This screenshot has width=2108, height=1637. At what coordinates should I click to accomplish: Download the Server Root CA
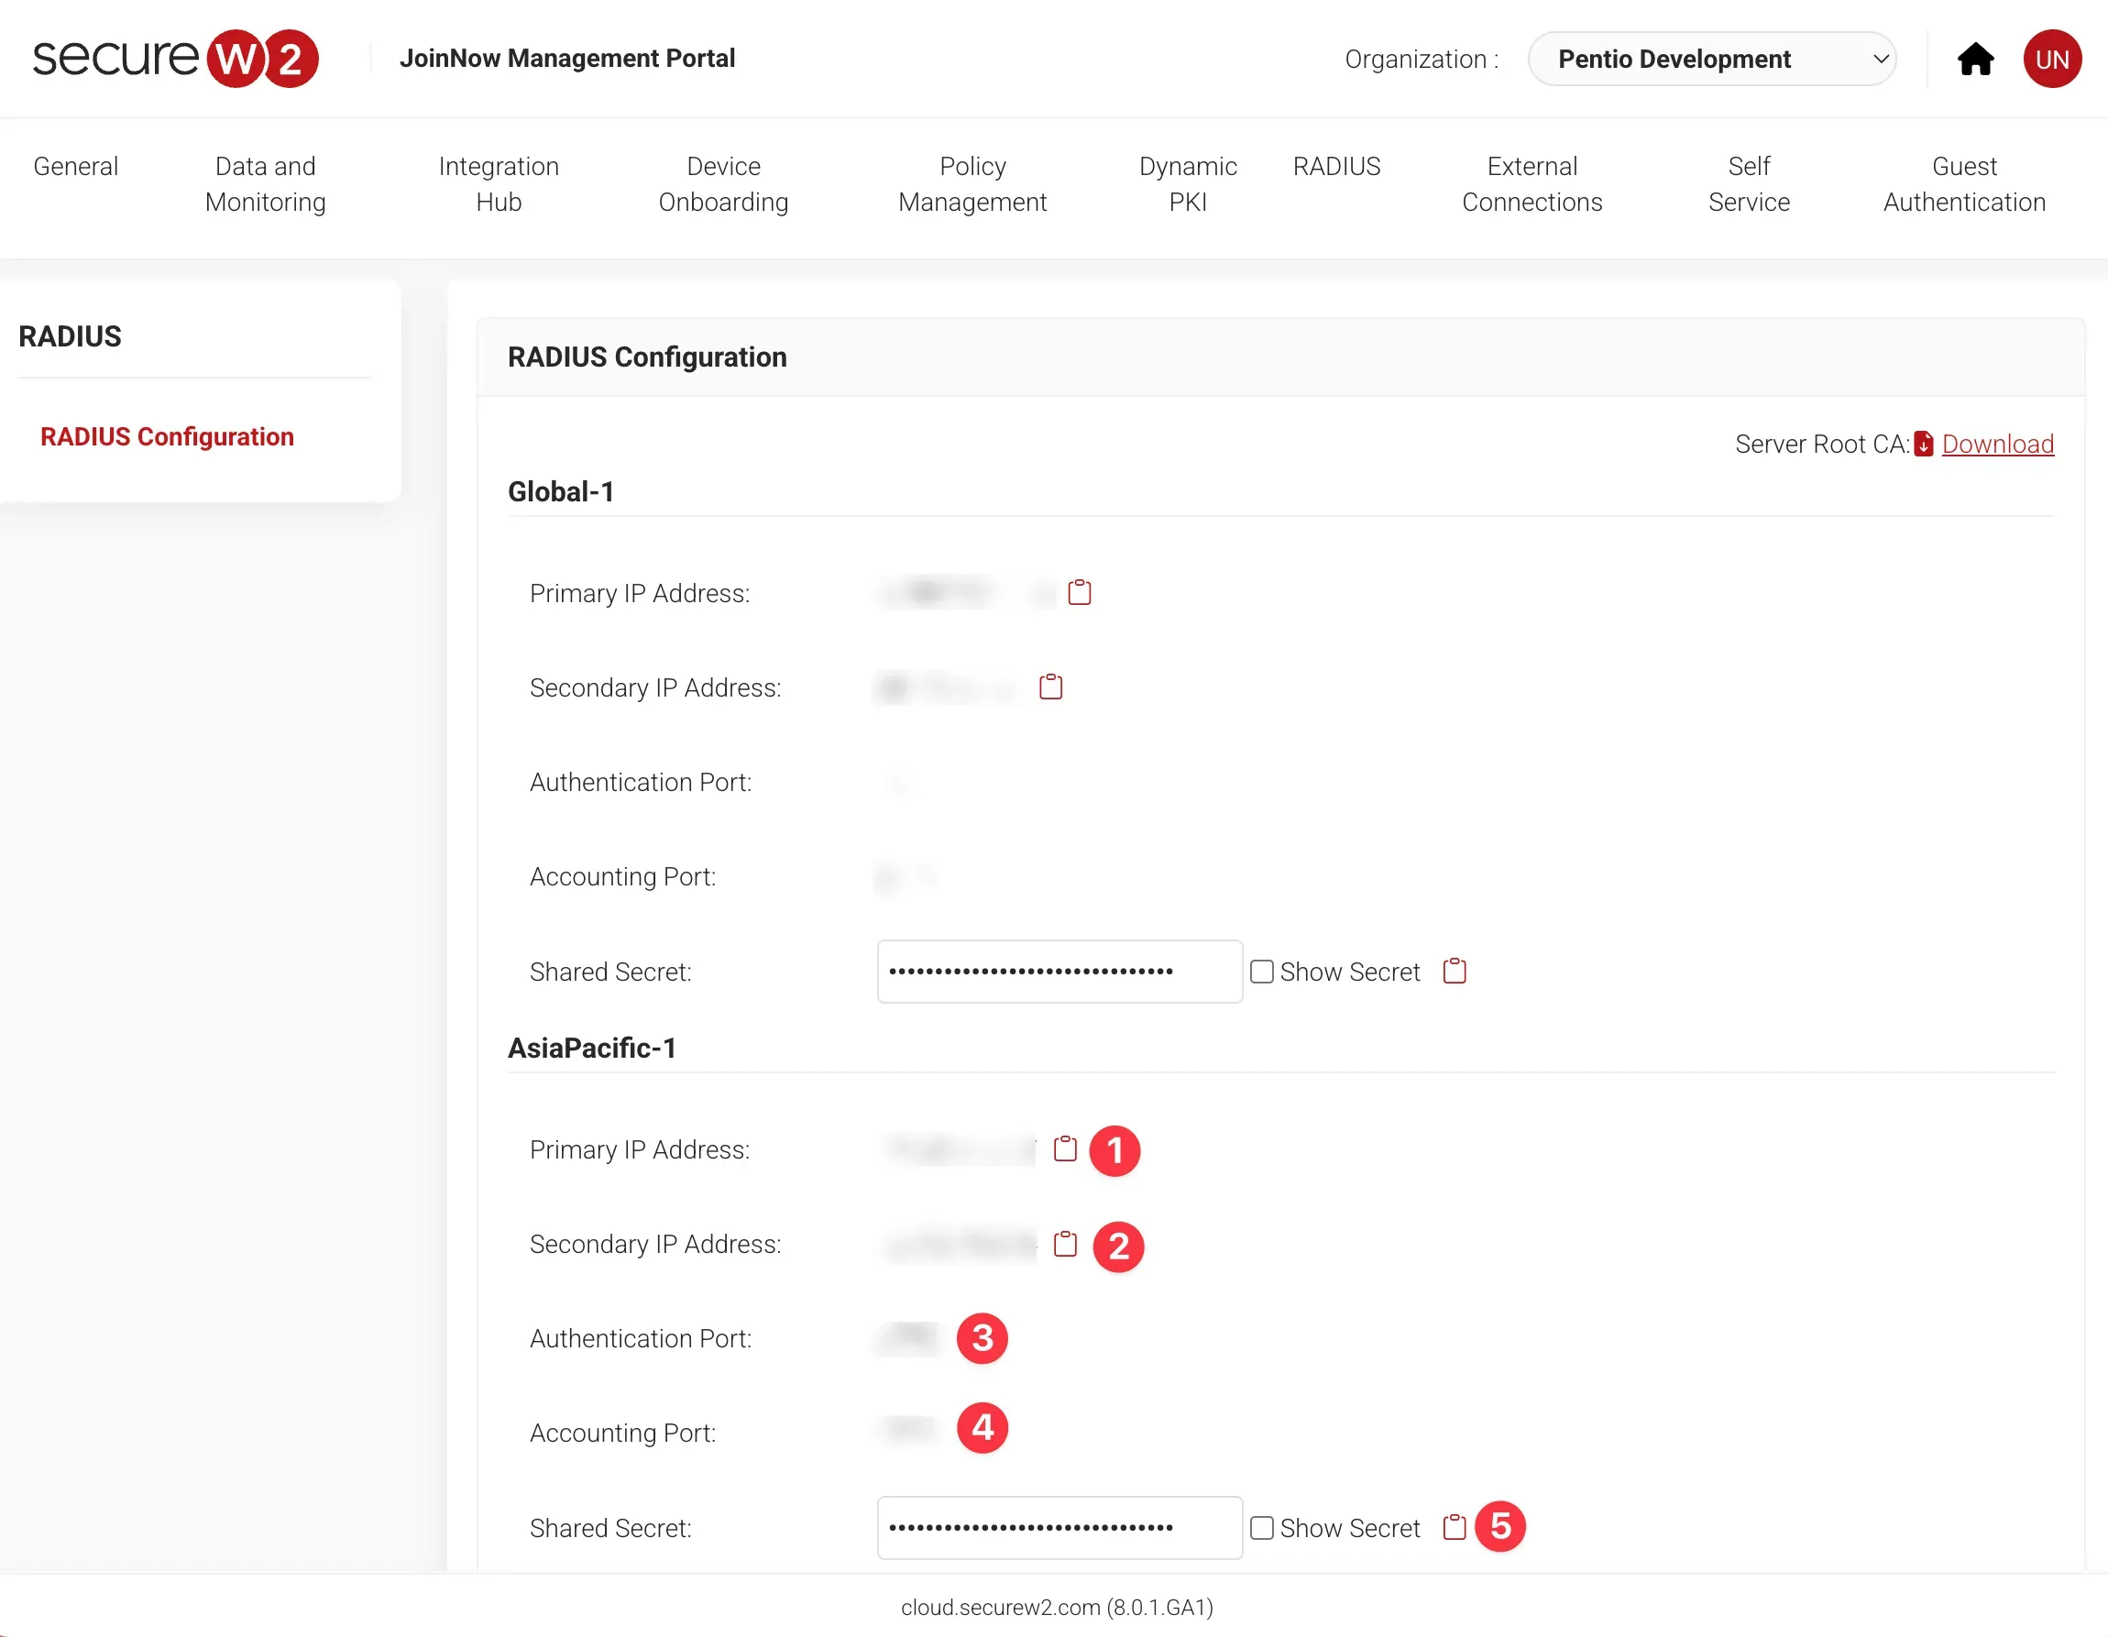click(1996, 444)
